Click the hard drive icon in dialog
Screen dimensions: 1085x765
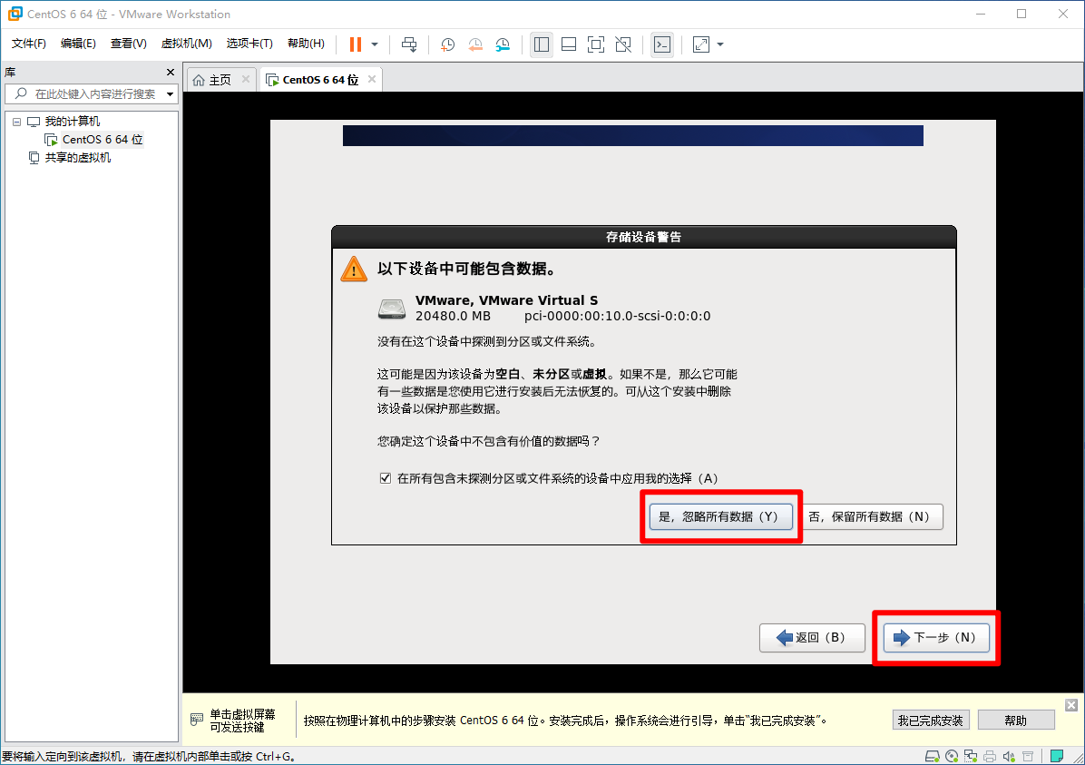392,309
